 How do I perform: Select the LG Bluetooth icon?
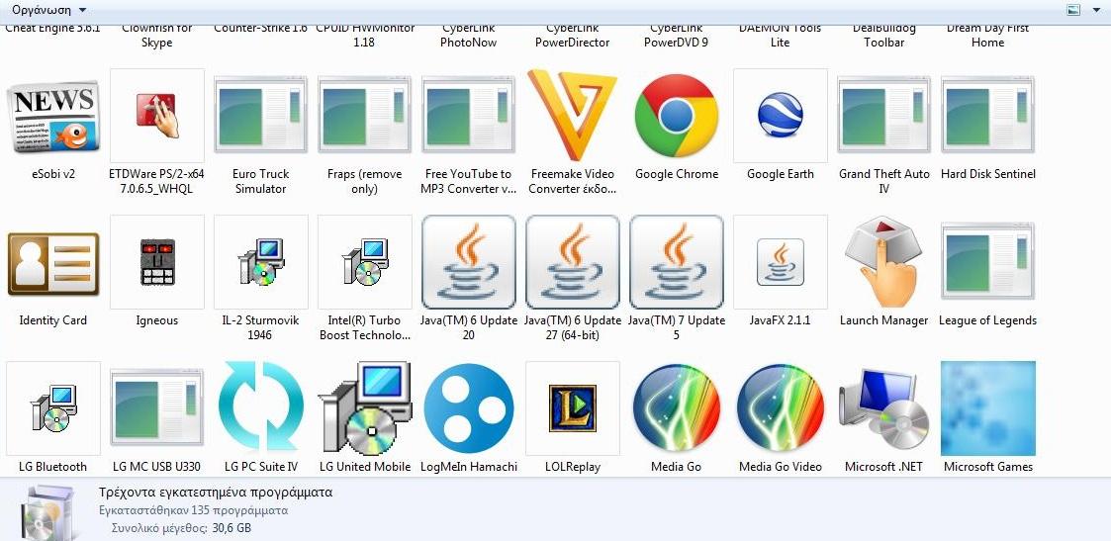point(53,408)
